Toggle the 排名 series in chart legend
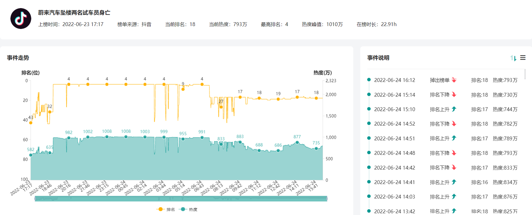 click(166, 209)
